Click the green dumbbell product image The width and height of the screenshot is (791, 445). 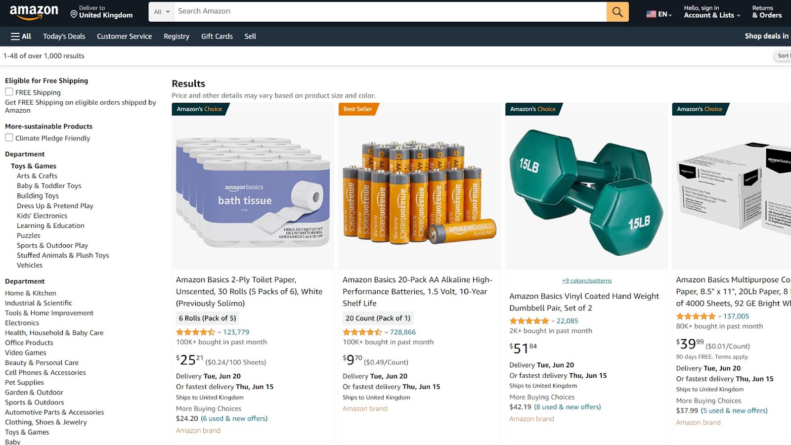(587, 192)
